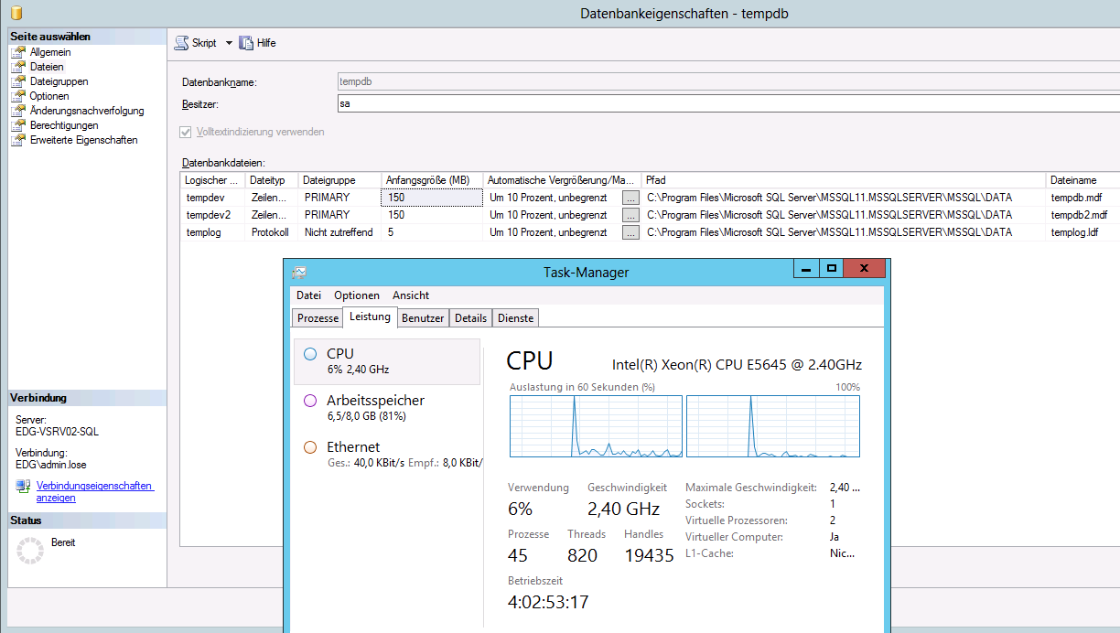1120x633 pixels.
Task: Click the Skript toolbar icon
Action: 181,43
